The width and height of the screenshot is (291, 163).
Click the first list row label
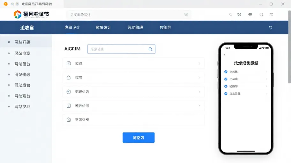pos(79,64)
